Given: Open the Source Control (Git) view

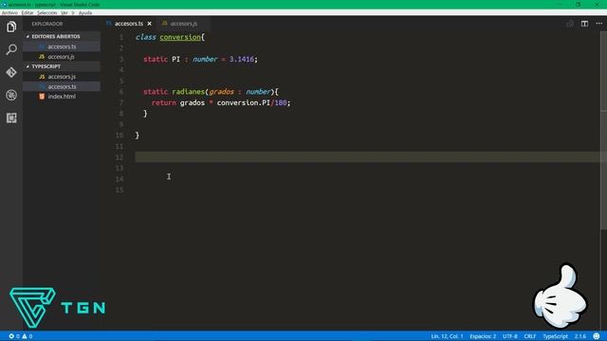Looking at the screenshot, I should pos(11,72).
